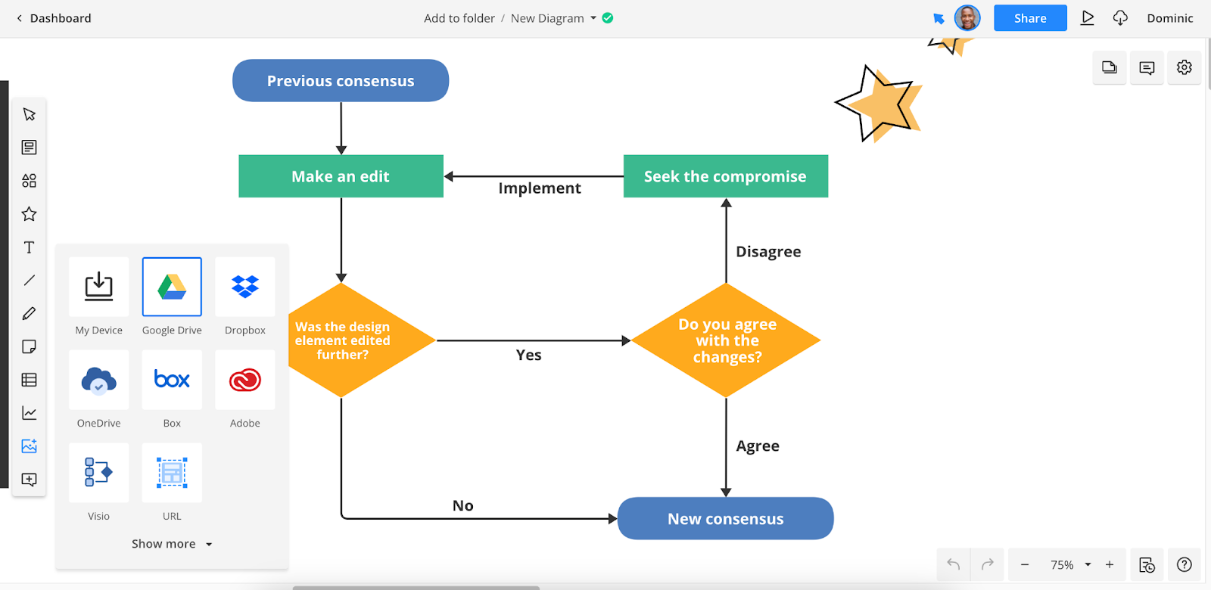Select the New consensus shape
Image resolution: width=1211 pixels, height=590 pixels.
(x=725, y=519)
